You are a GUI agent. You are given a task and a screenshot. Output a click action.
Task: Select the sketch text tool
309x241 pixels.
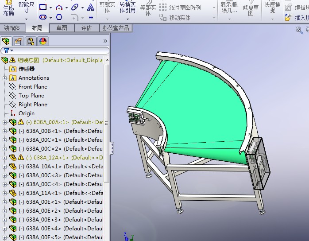pyautogui.click(x=91, y=8)
